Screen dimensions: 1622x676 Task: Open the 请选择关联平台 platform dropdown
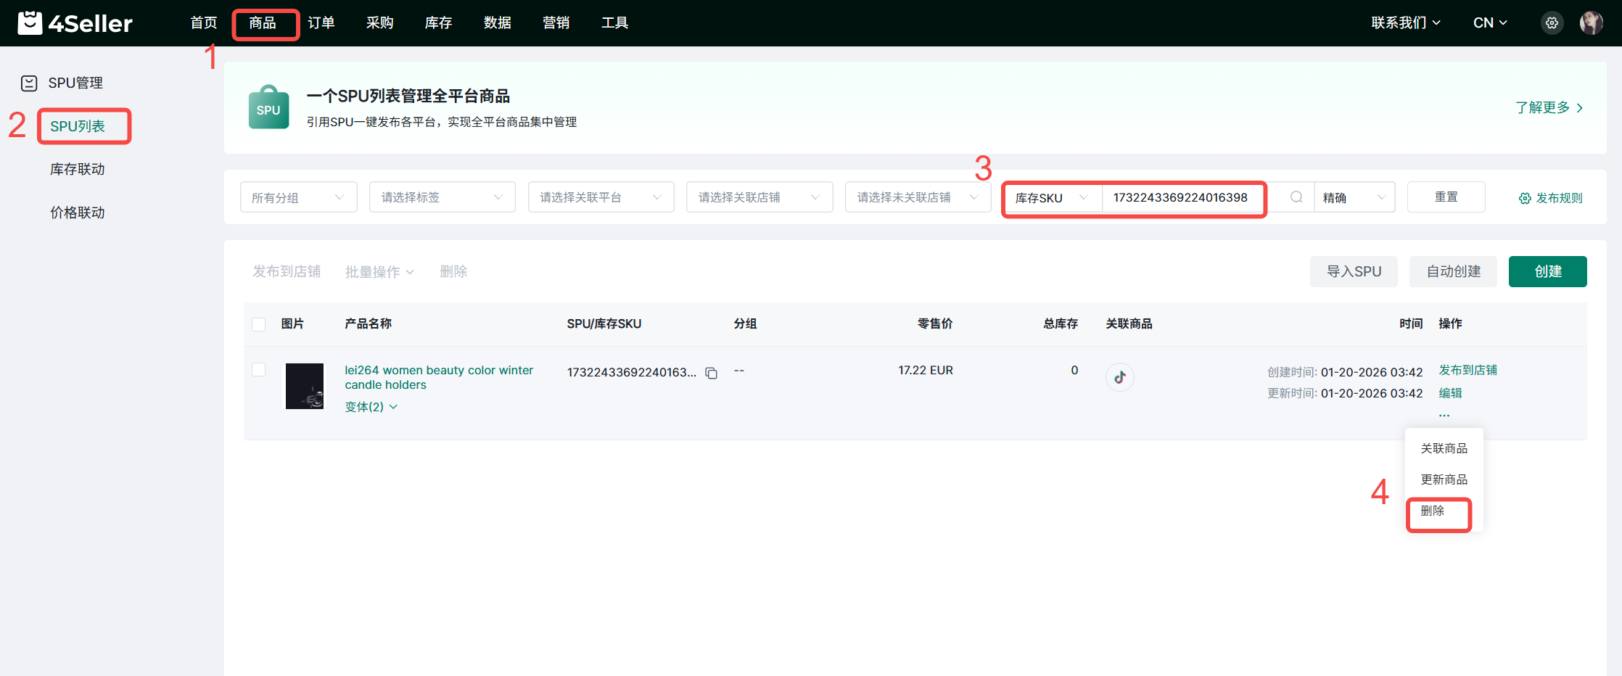[x=601, y=197]
